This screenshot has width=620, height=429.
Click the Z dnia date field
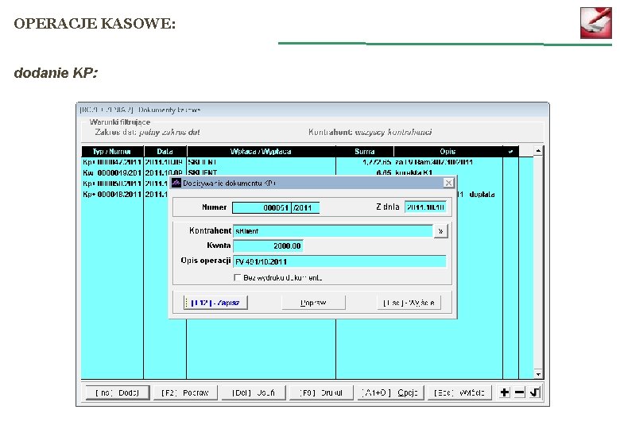point(425,207)
